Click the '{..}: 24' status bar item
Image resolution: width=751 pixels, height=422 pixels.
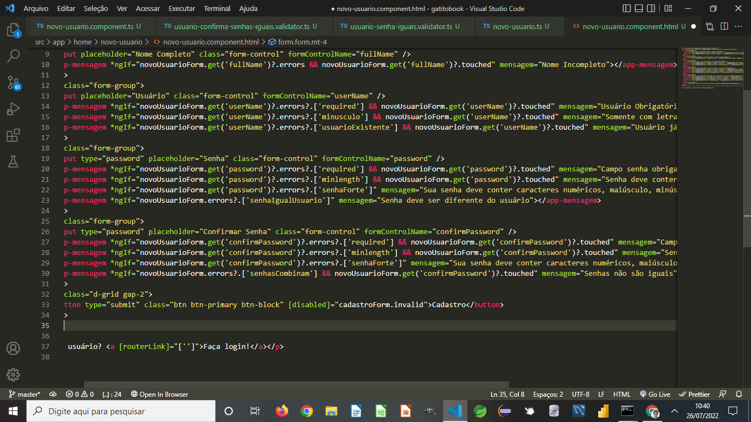click(112, 395)
